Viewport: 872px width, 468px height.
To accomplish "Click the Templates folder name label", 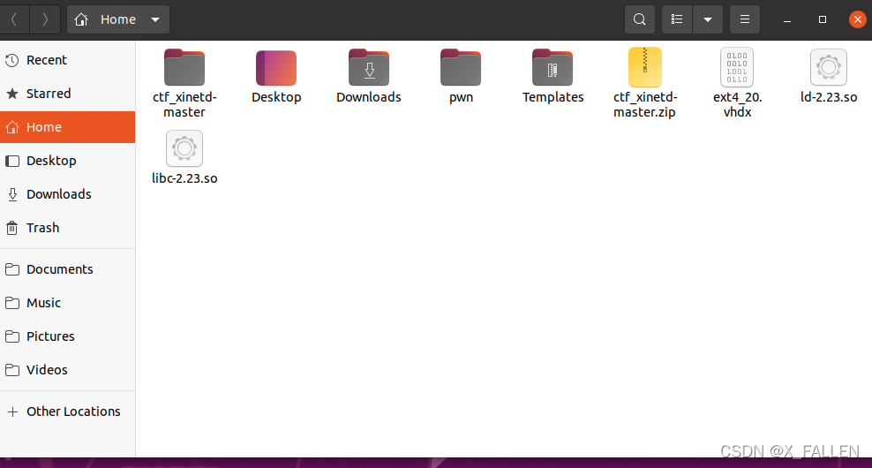I will (553, 97).
